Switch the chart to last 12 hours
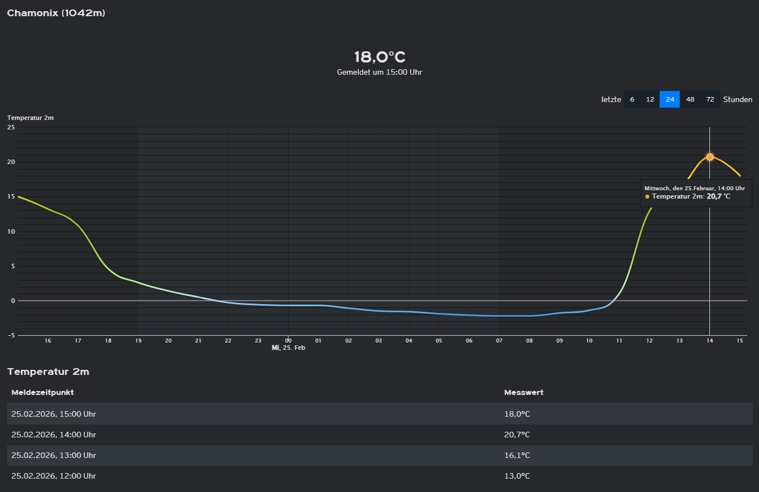Viewport: 759px width, 492px height. point(650,99)
